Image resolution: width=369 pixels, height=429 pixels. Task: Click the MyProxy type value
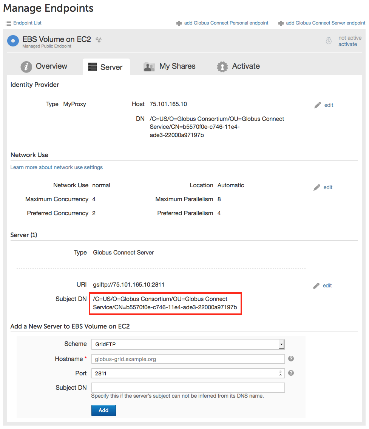(75, 104)
